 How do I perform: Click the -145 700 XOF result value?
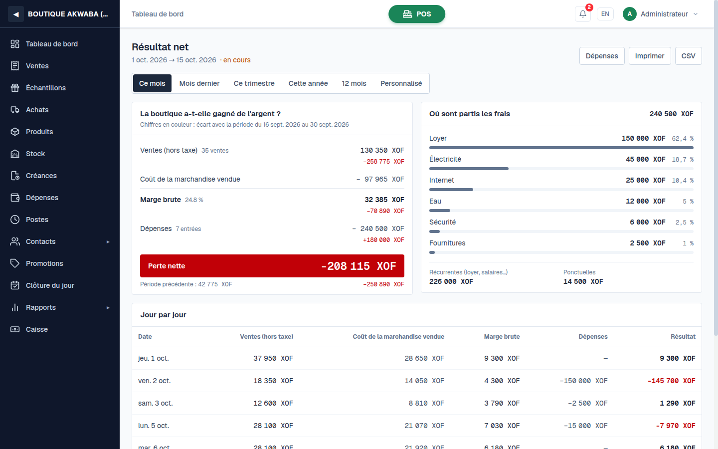coord(672,381)
